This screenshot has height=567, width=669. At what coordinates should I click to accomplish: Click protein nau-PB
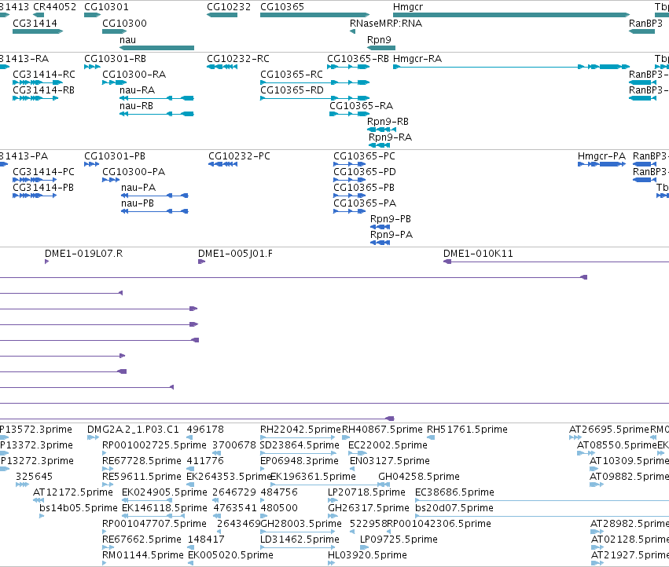(138, 203)
